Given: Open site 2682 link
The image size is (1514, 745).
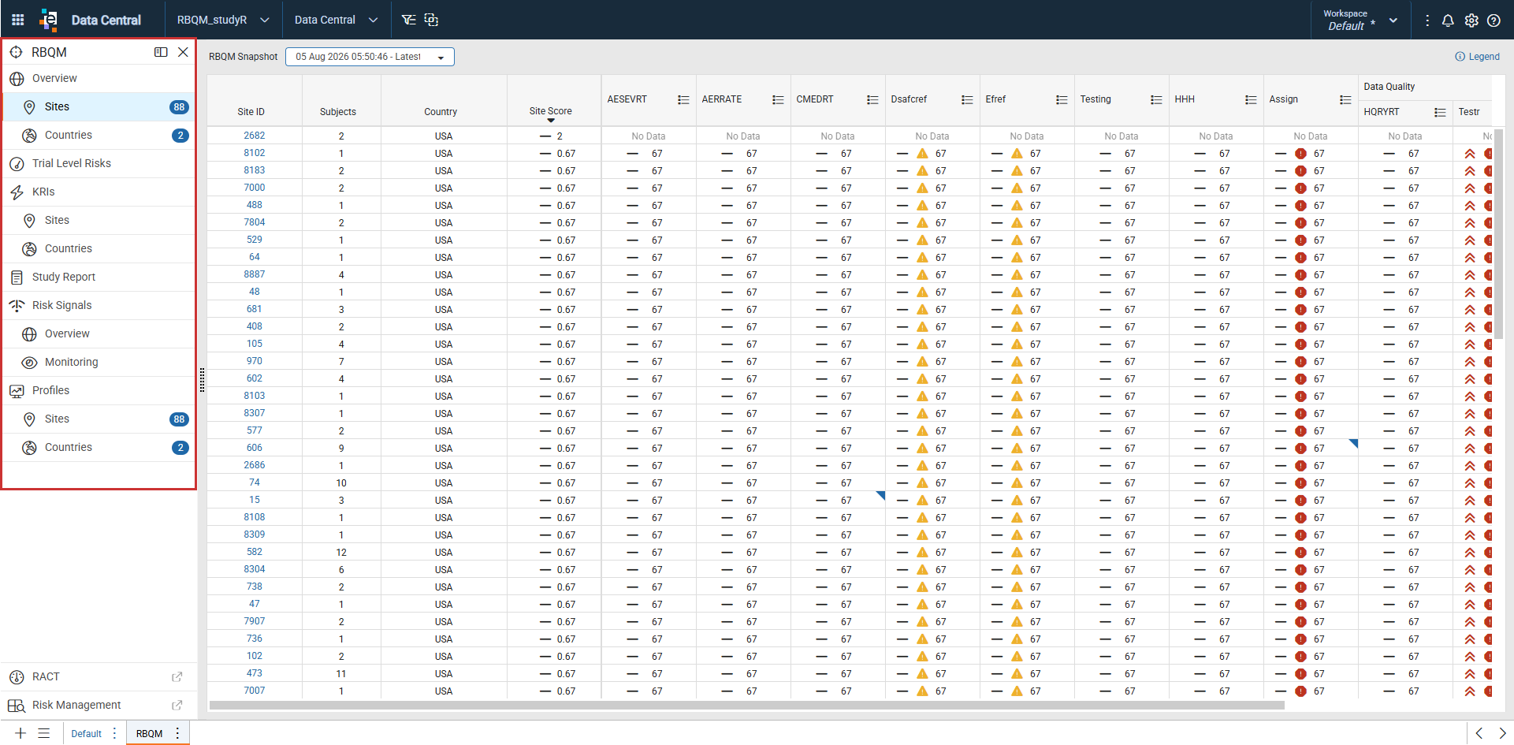Looking at the screenshot, I should pos(254,136).
